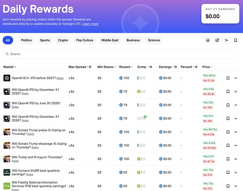Open the Learn more link

[90, 24]
